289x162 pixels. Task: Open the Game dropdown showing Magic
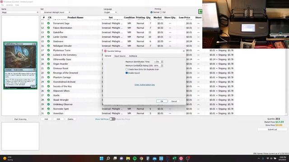pyautogui.click(x=20, y=12)
